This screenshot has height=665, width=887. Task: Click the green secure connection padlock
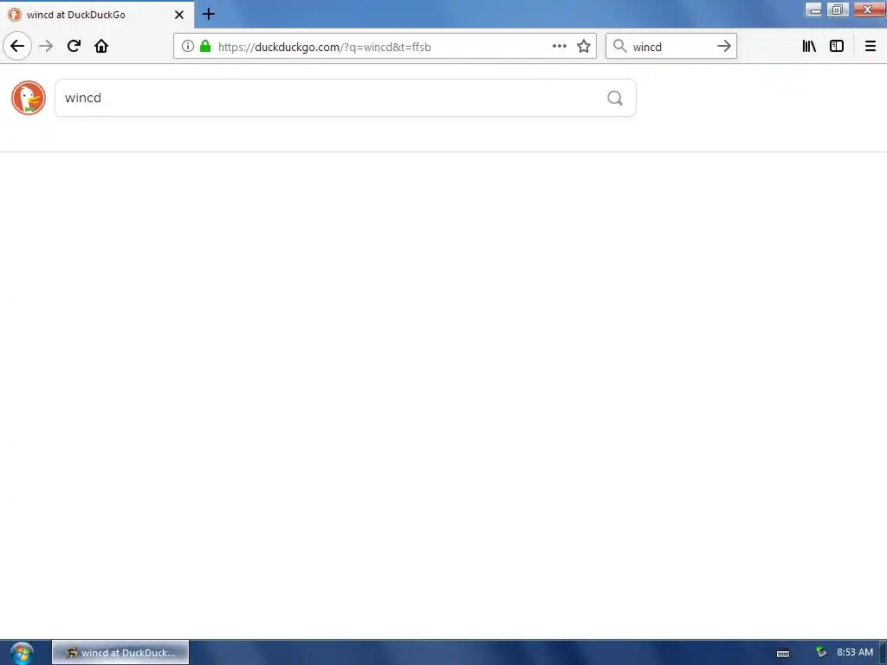[x=205, y=47]
